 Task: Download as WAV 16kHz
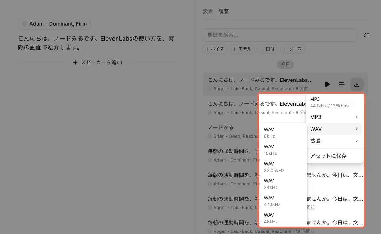[x=283, y=150]
